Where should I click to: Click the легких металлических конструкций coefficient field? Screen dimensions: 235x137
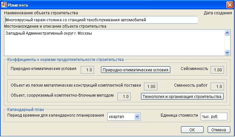tap(151, 86)
